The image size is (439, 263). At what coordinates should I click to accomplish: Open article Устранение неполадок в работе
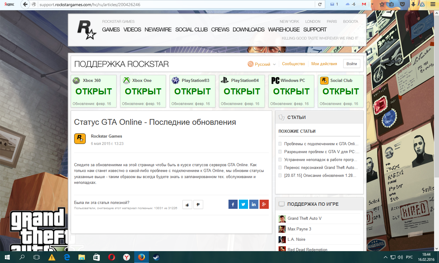[321, 160]
